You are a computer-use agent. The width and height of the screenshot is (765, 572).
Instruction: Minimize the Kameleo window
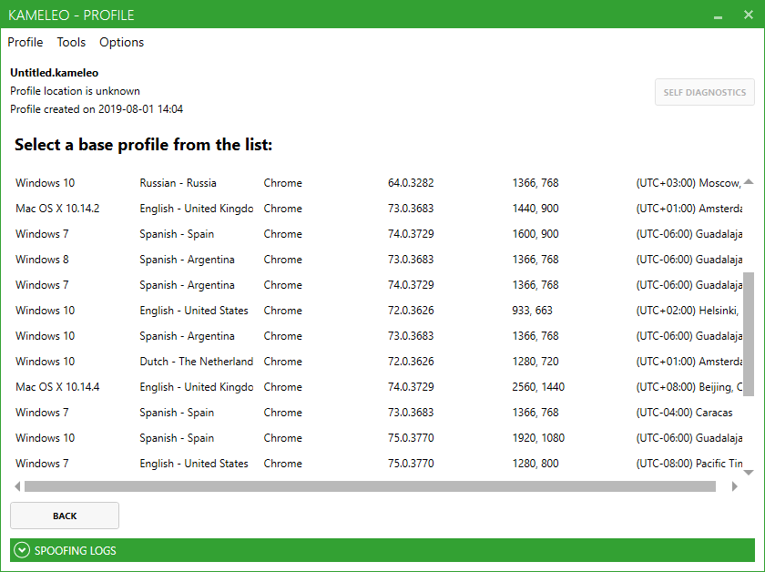718,16
